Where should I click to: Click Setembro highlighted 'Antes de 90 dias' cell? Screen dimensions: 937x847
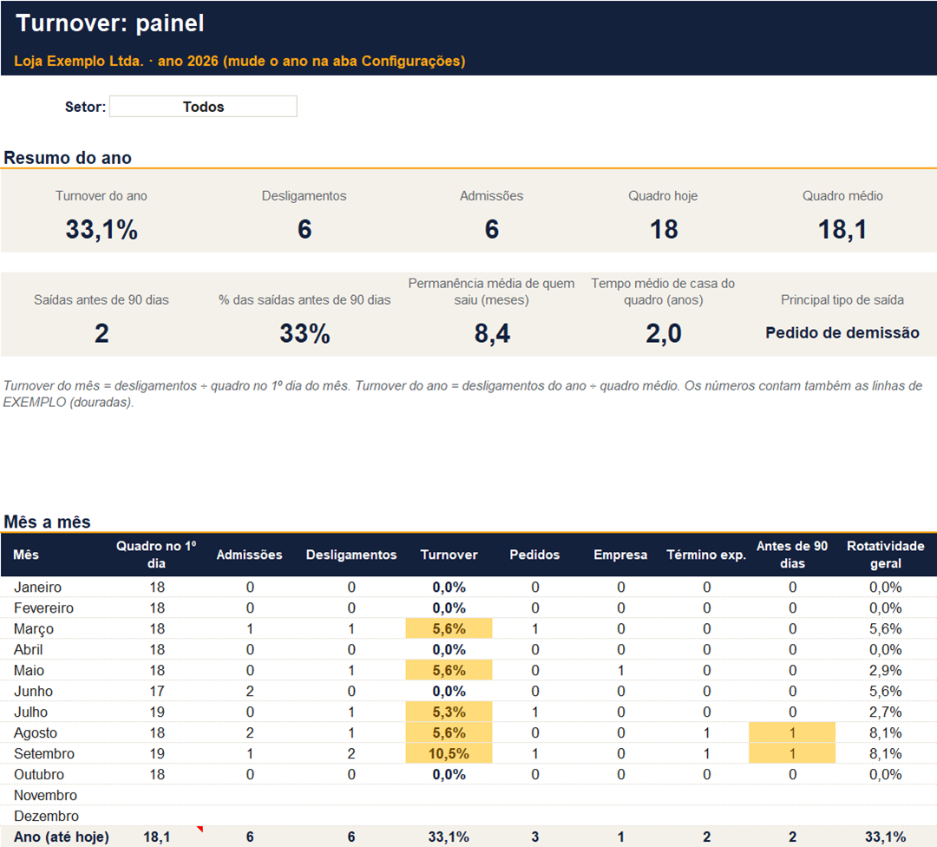coord(792,754)
